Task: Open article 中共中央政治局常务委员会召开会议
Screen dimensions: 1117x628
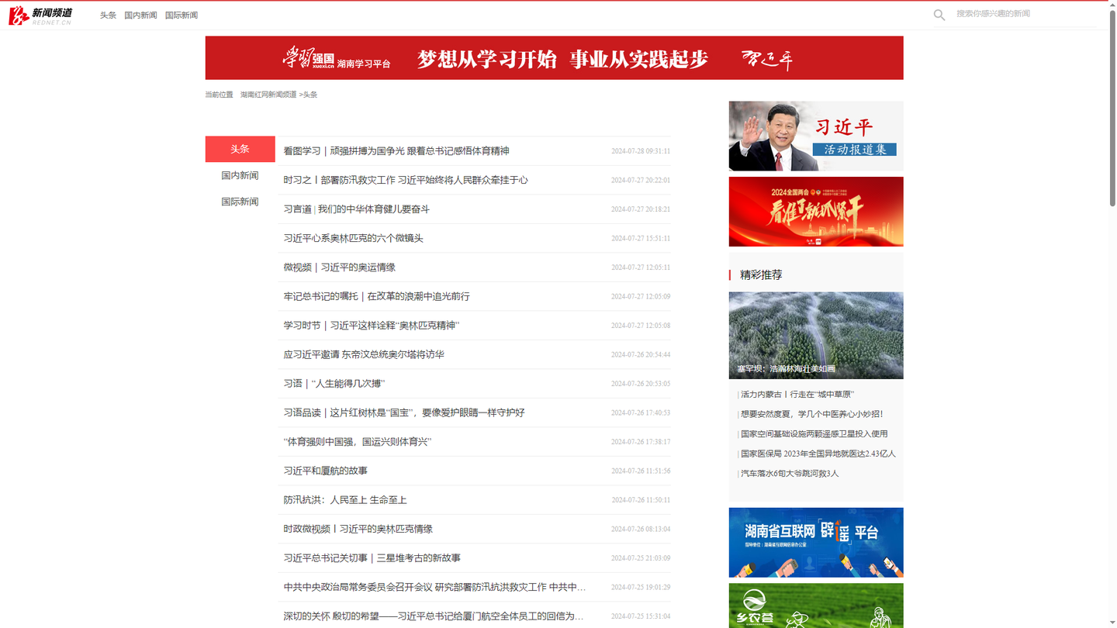Action: click(x=434, y=587)
